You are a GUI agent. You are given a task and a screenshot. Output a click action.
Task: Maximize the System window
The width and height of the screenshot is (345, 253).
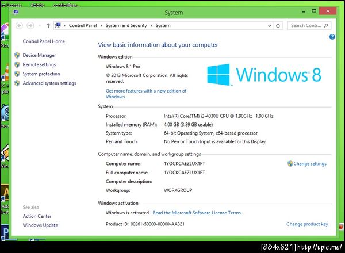pos(314,11)
